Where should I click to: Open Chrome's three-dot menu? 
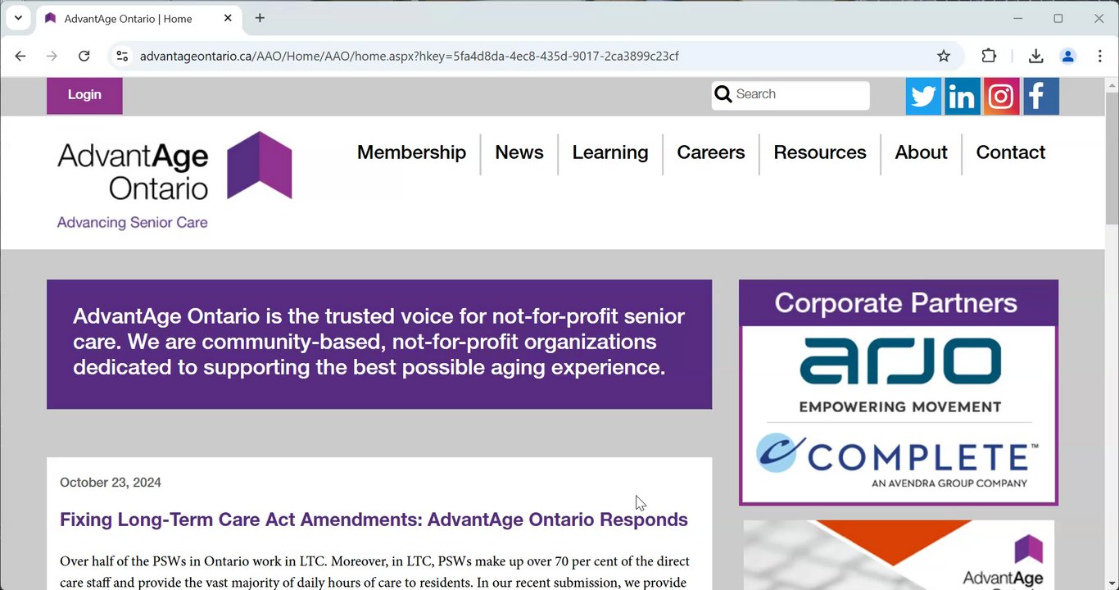tap(1099, 56)
